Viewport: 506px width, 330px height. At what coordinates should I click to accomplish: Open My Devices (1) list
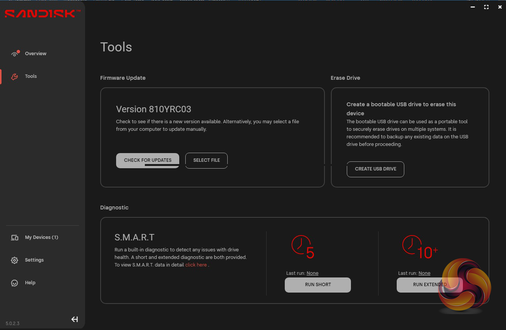point(41,237)
